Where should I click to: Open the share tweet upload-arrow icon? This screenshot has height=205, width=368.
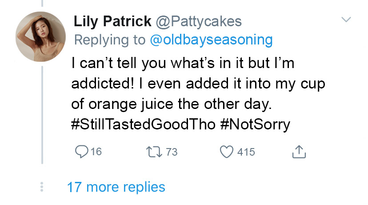click(x=299, y=152)
